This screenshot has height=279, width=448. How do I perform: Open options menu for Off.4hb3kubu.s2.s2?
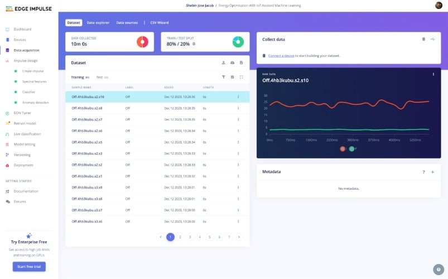click(238, 165)
